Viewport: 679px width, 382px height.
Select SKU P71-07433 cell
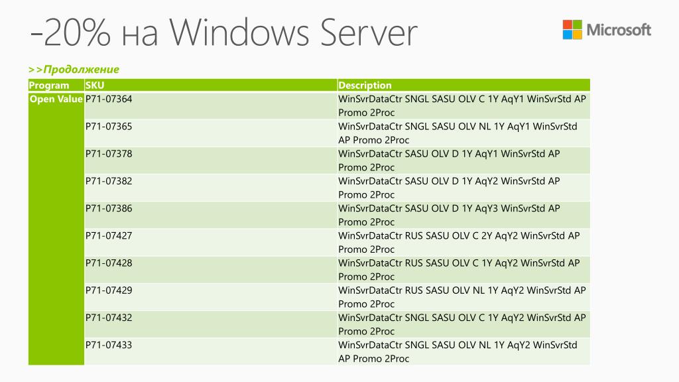[210, 351]
